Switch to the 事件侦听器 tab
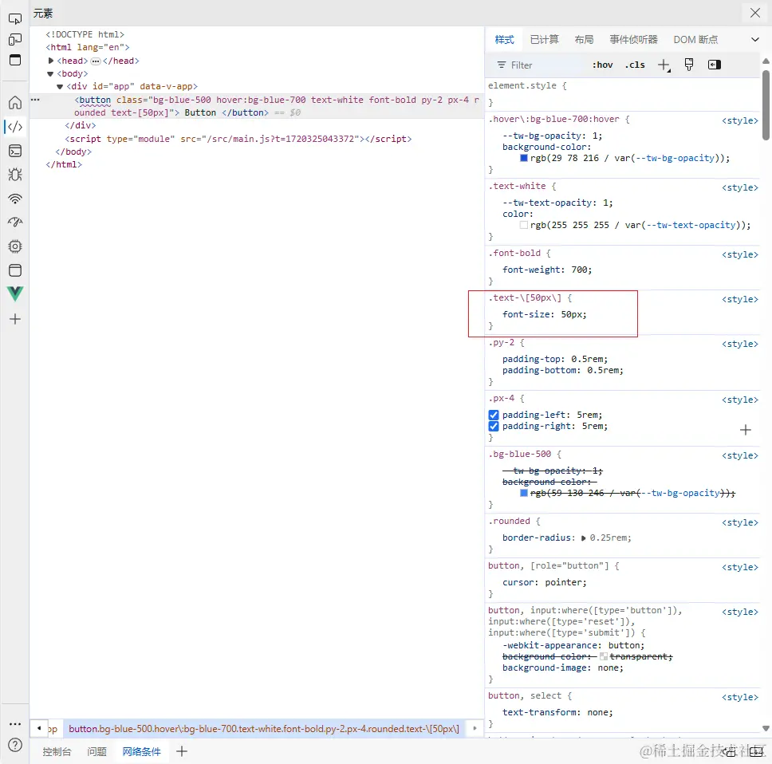The width and height of the screenshot is (772, 764). [x=634, y=39]
